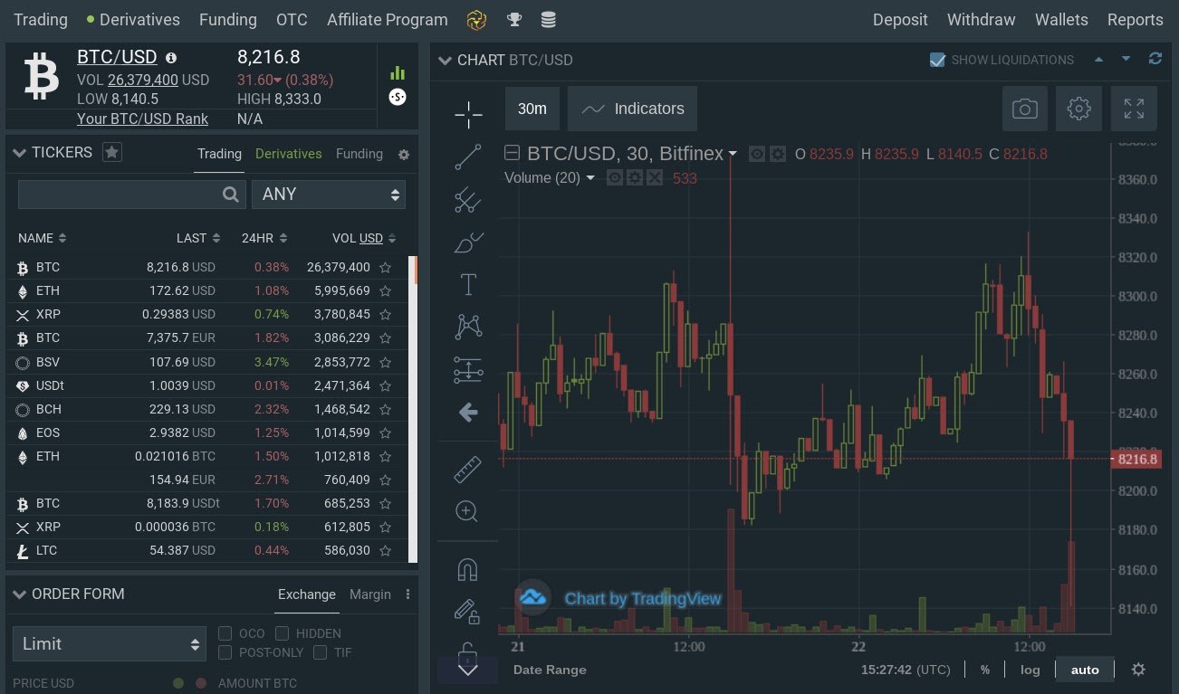Enable the POST-ONLY checkbox
This screenshot has height=694, width=1179.
point(225,652)
